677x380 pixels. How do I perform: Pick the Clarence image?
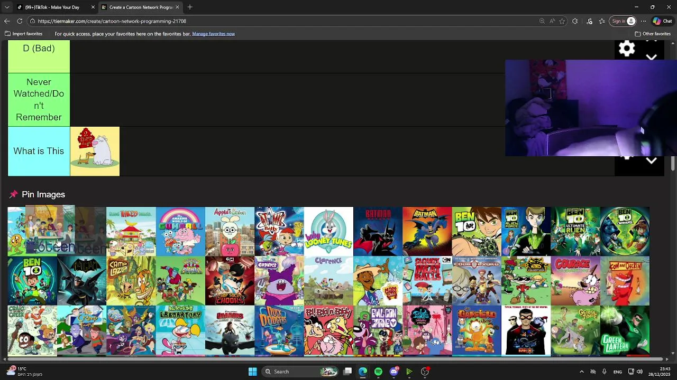[328, 281]
